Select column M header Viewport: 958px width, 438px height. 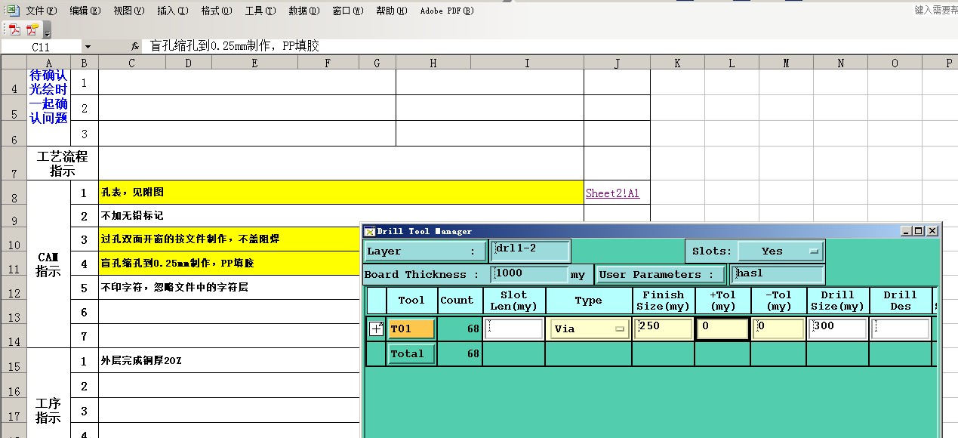pos(786,63)
